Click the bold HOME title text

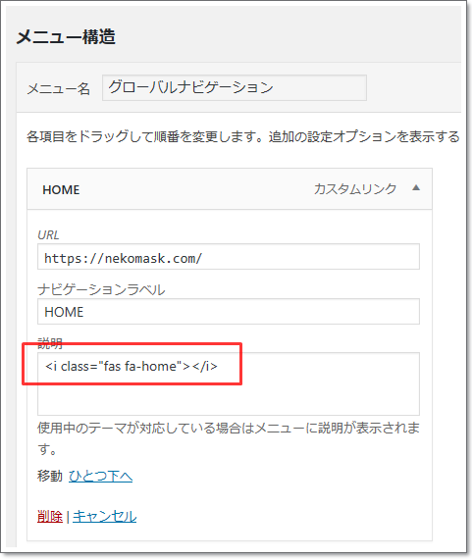[x=61, y=189]
